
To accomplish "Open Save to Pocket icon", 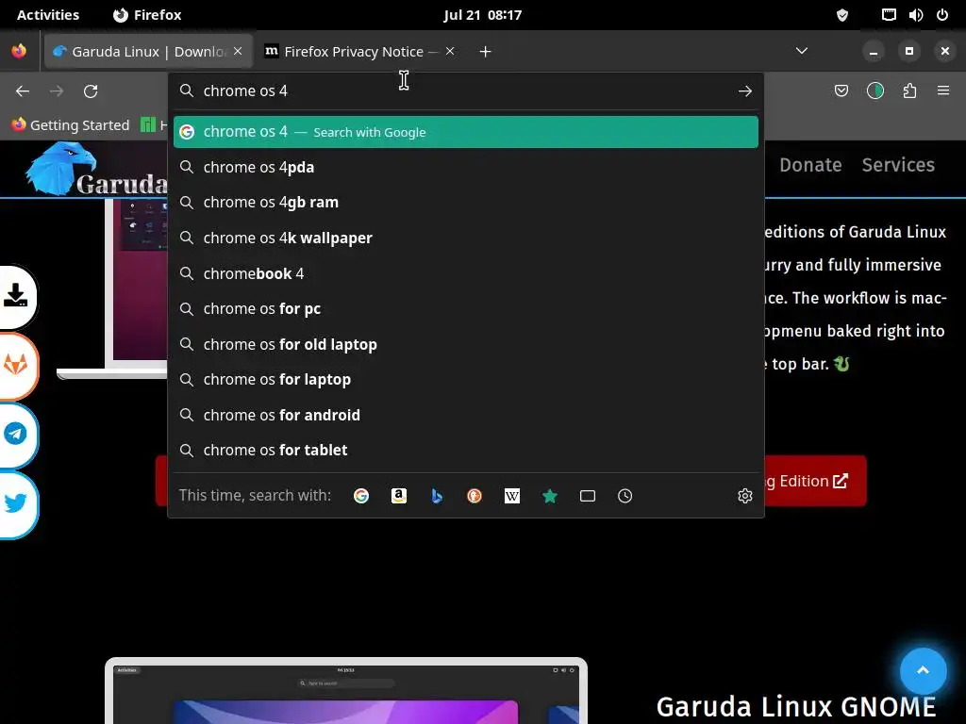I will tap(841, 91).
